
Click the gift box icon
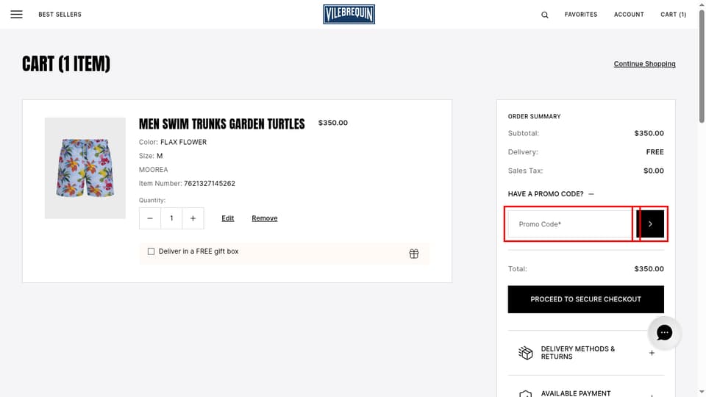(414, 254)
